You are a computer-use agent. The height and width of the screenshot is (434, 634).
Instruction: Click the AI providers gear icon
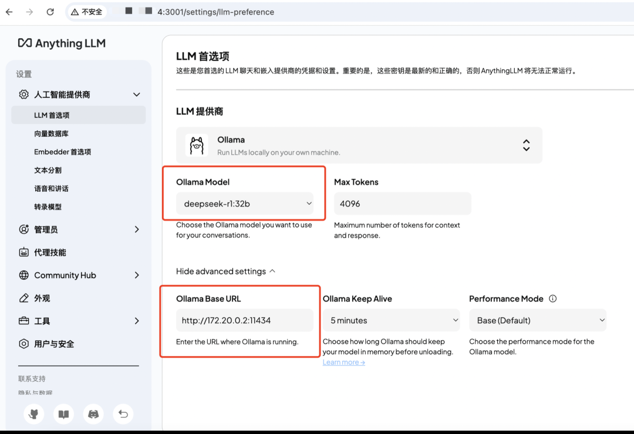pyautogui.click(x=24, y=94)
